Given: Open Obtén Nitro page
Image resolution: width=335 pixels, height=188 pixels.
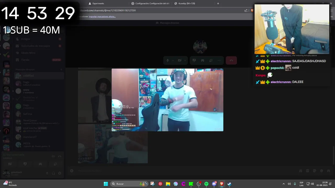Looking at the screenshot, I should pyautogui.click(x=39, y=53).
